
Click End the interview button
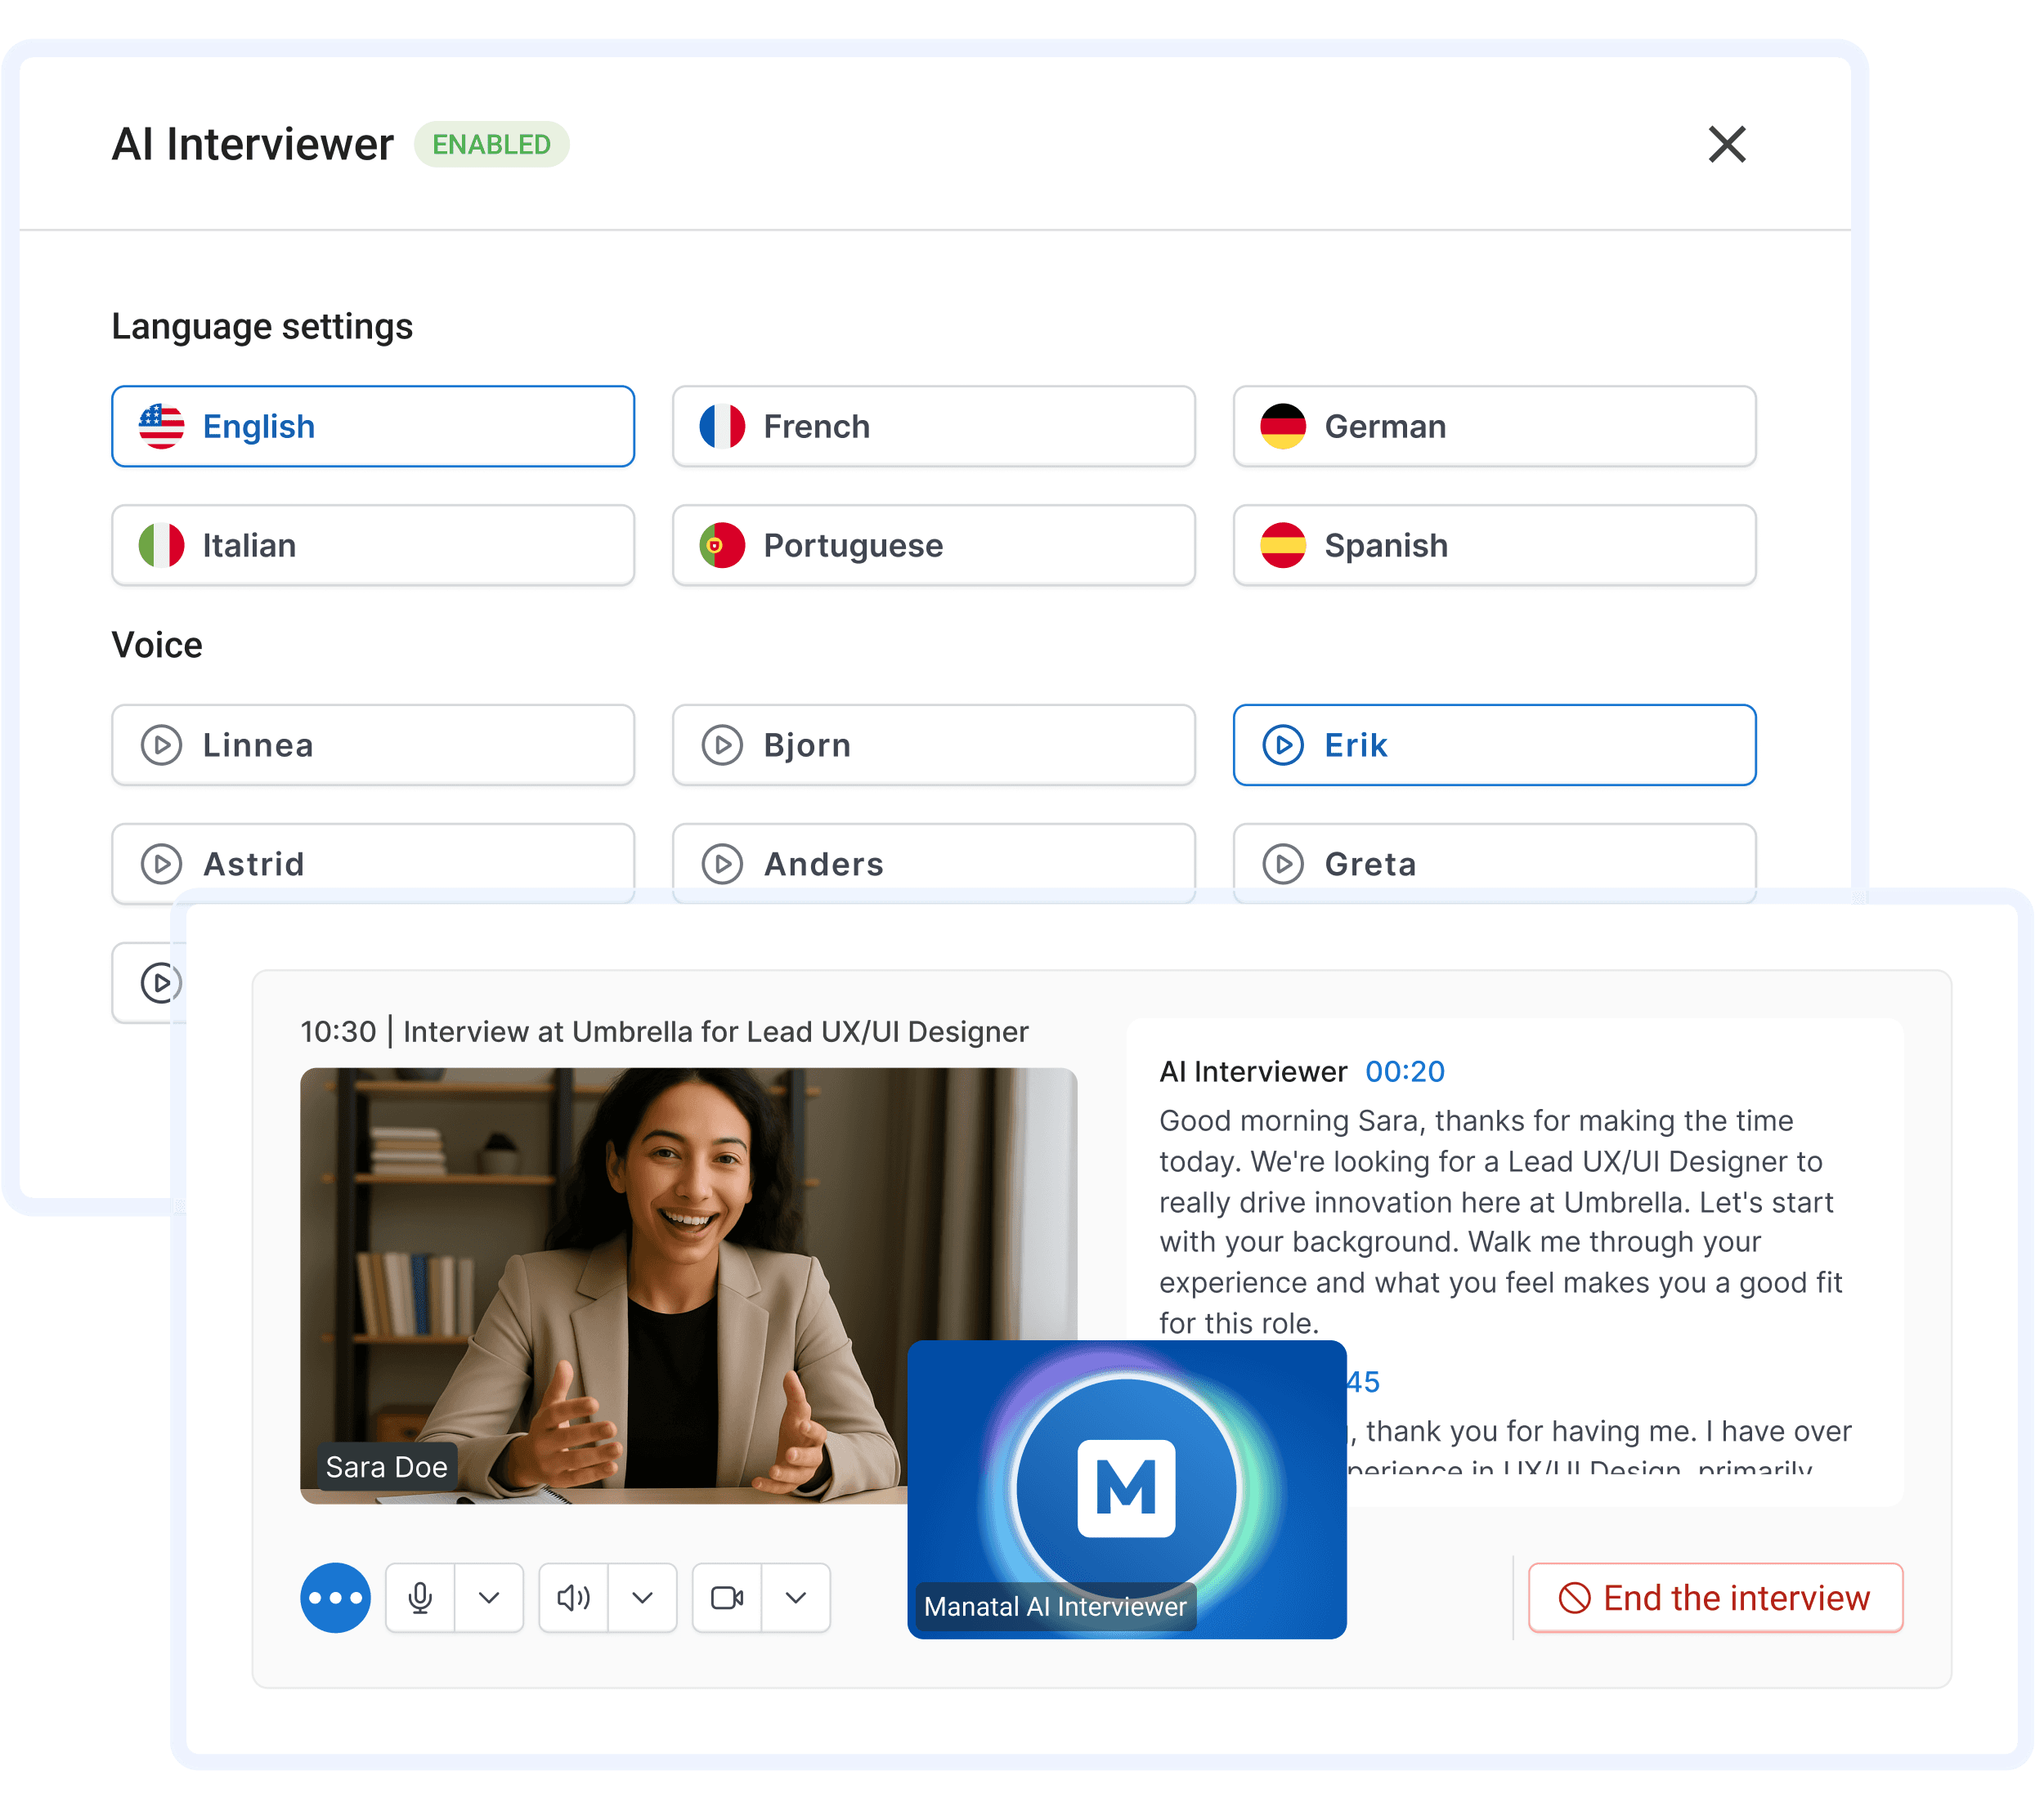tap(1715, 1599)
